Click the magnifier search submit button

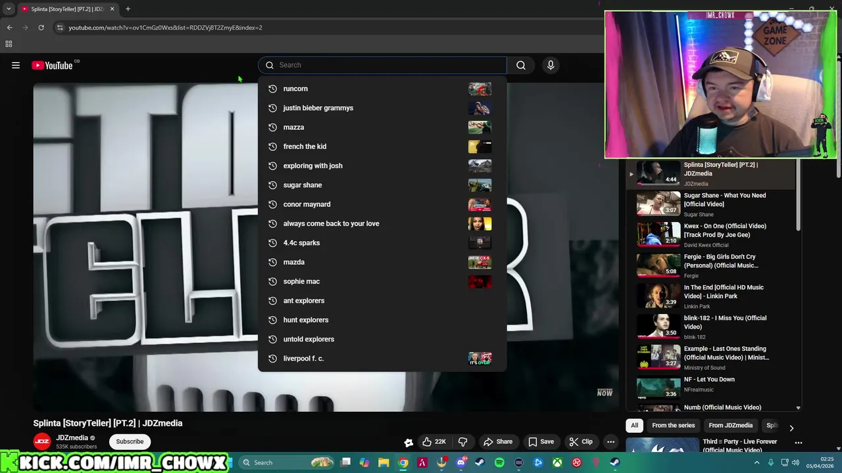521,65
